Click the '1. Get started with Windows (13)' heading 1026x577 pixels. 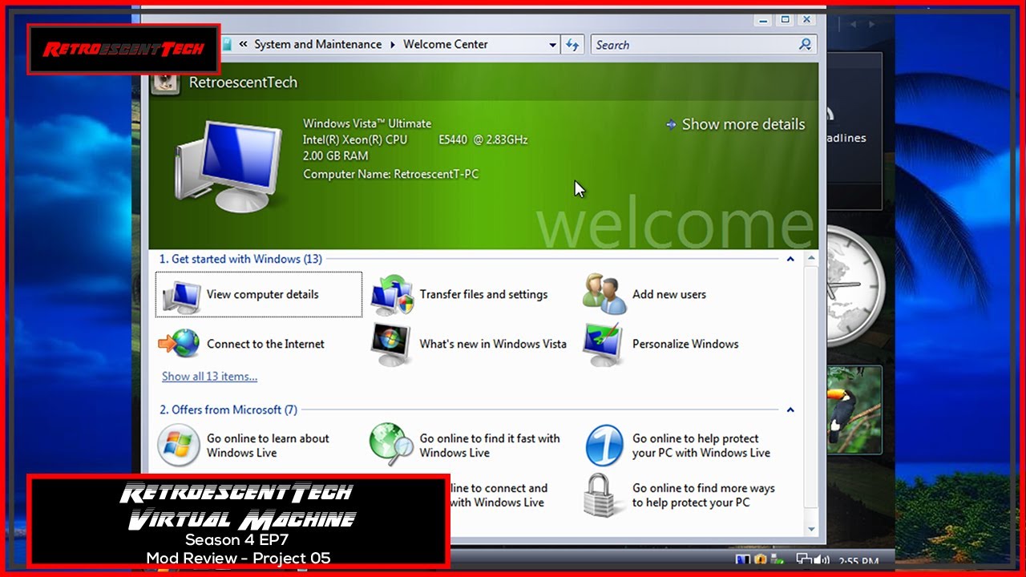[x=240, y=259]
